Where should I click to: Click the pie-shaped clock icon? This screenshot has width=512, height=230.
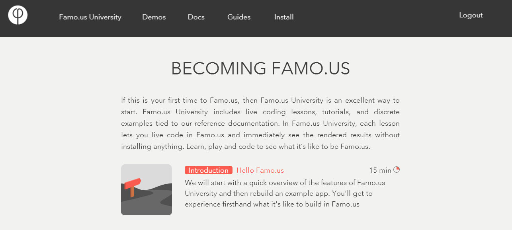397,170
